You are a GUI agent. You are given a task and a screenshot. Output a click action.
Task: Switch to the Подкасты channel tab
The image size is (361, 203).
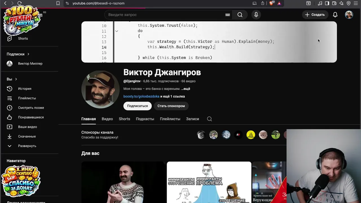click(145, 119)
